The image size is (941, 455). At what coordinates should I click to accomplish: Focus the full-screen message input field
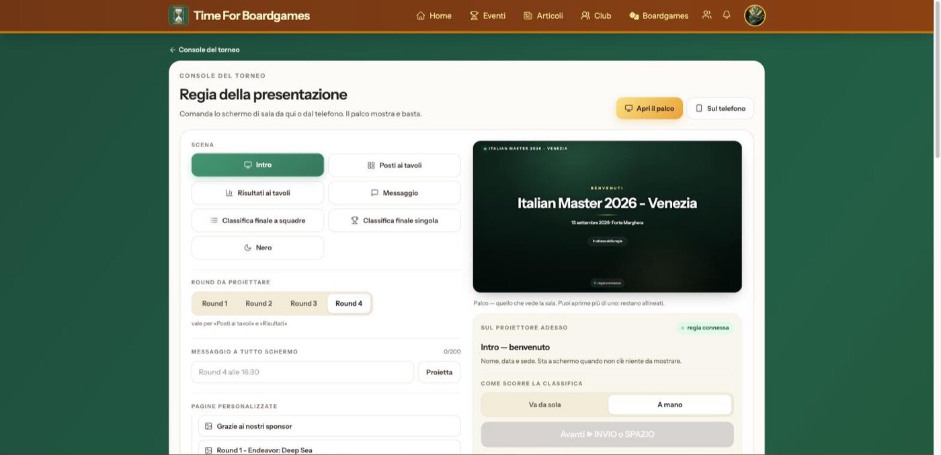[302, 372]
